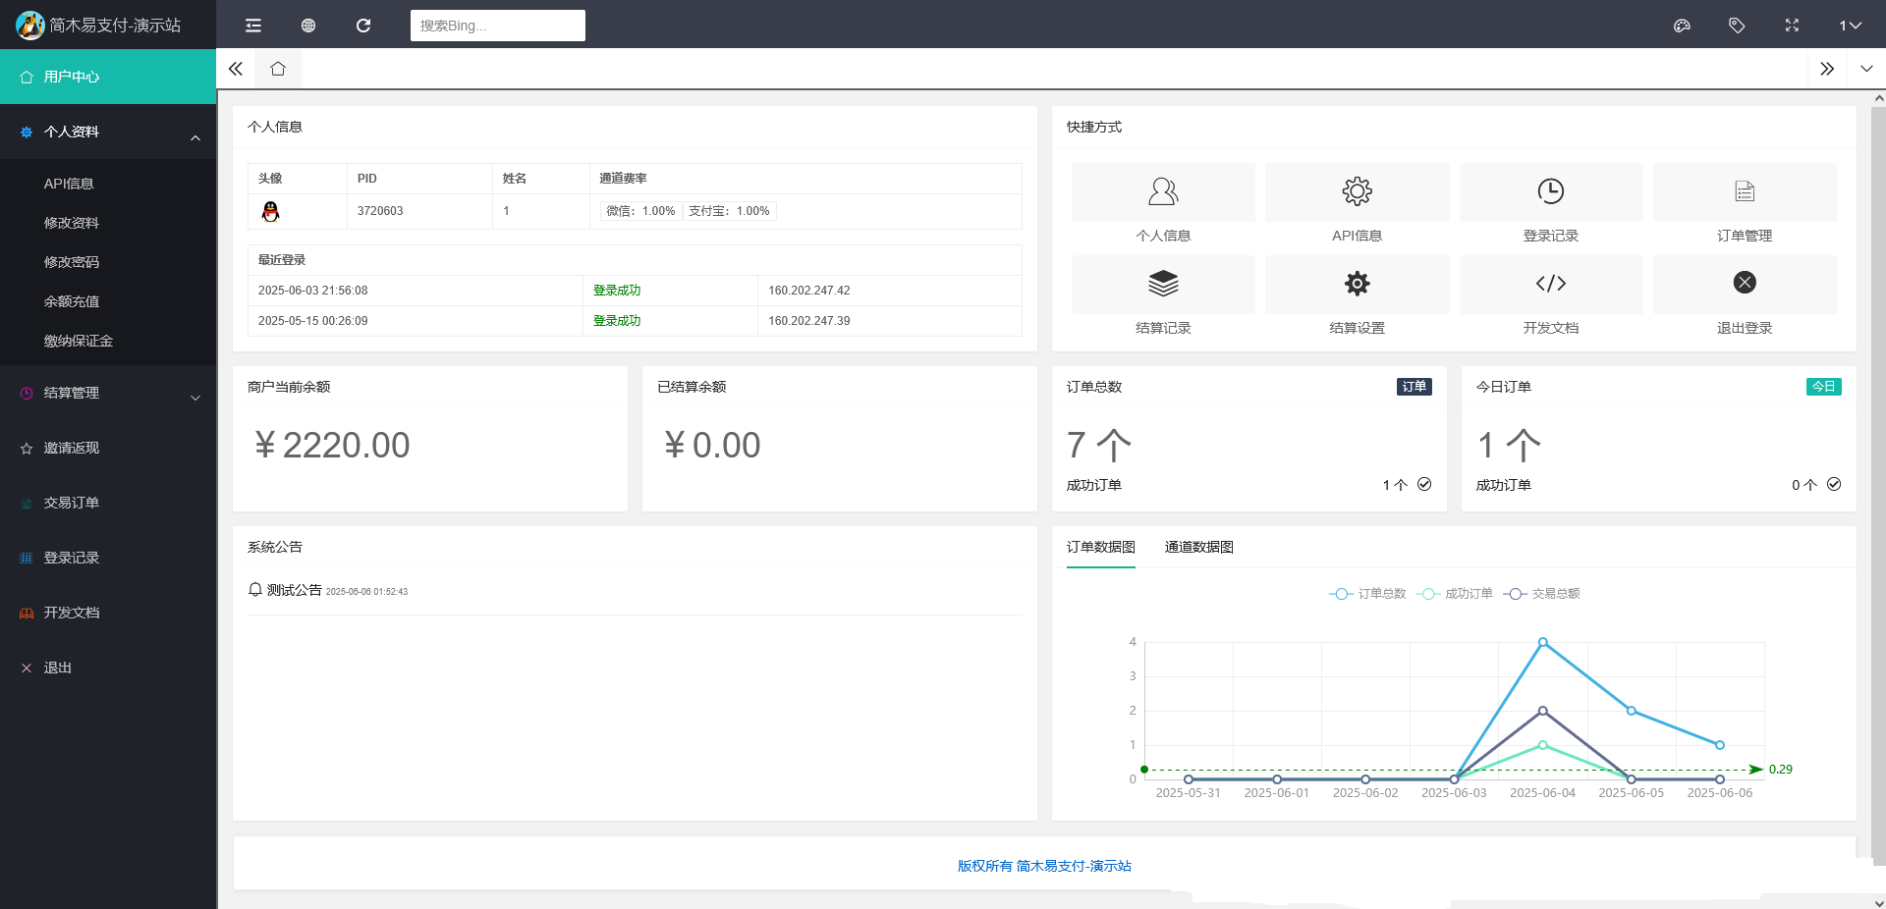Open 开发文档 shortcut code icon
The height and width of the screenshot is (909, 1886).
pyautogui.click(x=1550, y=284)
